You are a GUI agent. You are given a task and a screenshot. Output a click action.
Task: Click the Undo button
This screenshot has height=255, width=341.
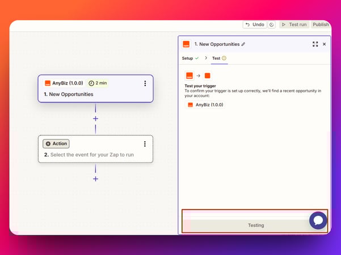tap(255, 24)
